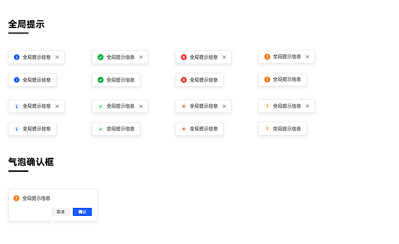
Task: Click the solid green check icon in the closable message
Action: pos(100,57)
